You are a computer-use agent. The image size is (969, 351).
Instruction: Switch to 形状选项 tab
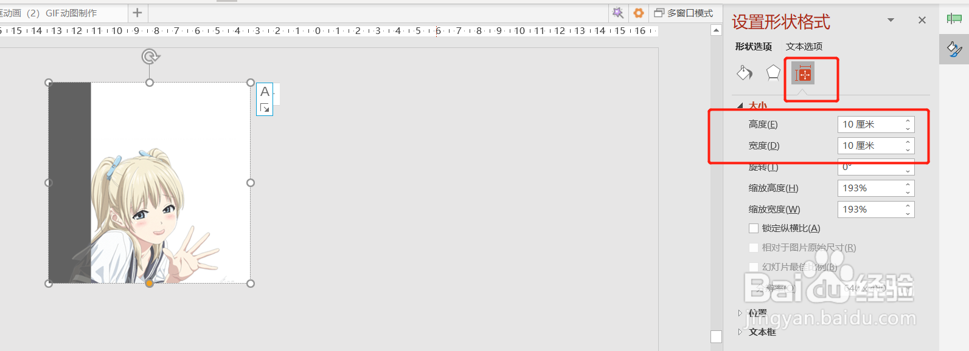point(753,46)
